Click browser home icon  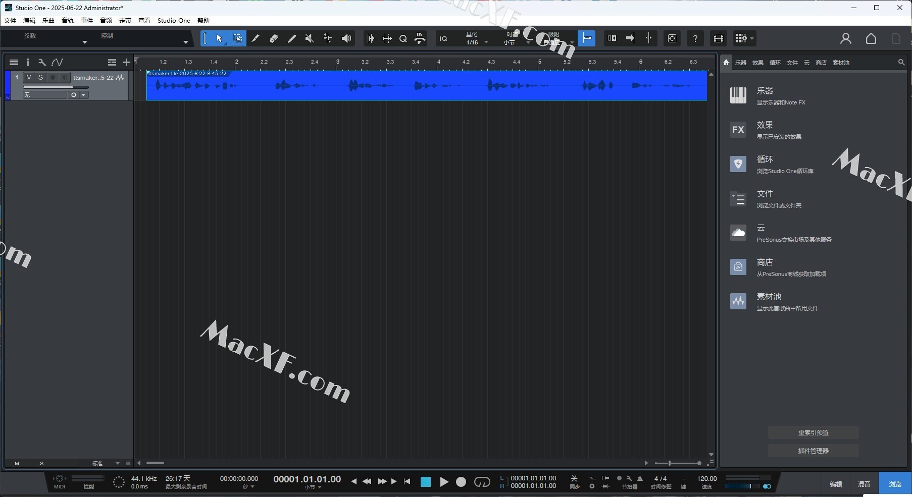pos(726,62)
